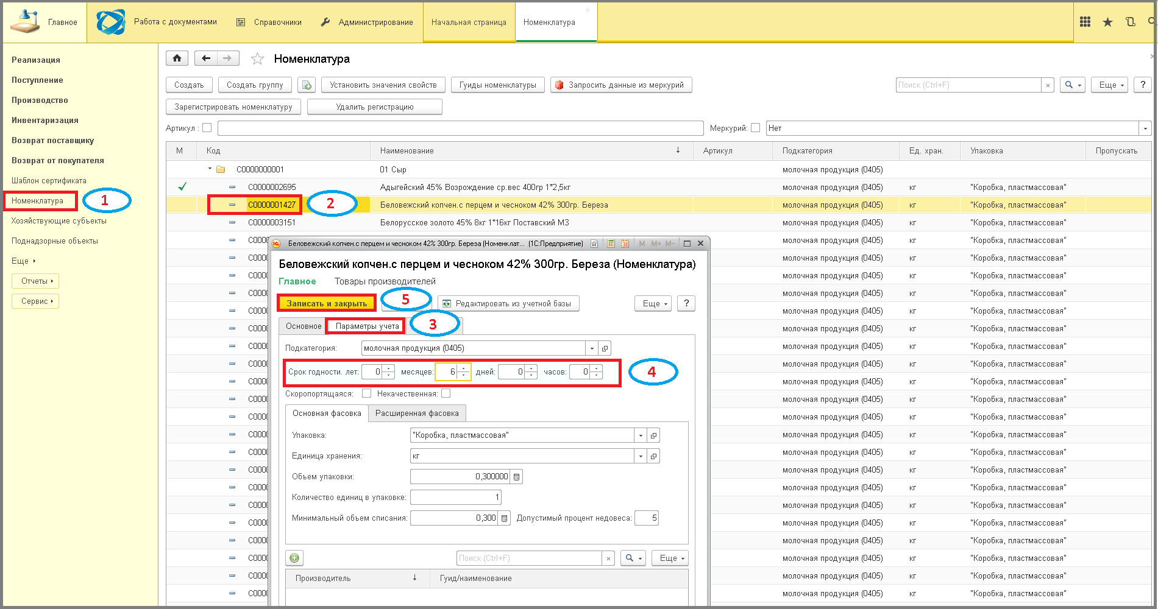Screen dimensions: 1158x609
Task: Click the history icon in the top bar
Action: click(1130, 22)
